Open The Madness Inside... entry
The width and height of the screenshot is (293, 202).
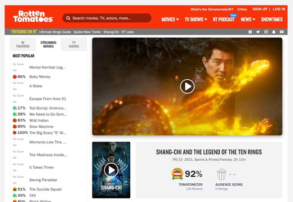click(48, 155)
